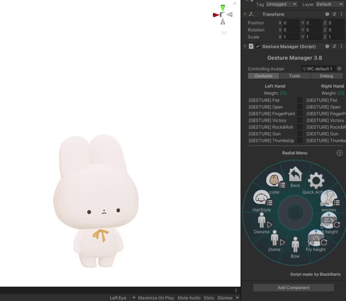Open Transform component help icon
Viewport: 346px width, 301px height.
click(327, 14)
